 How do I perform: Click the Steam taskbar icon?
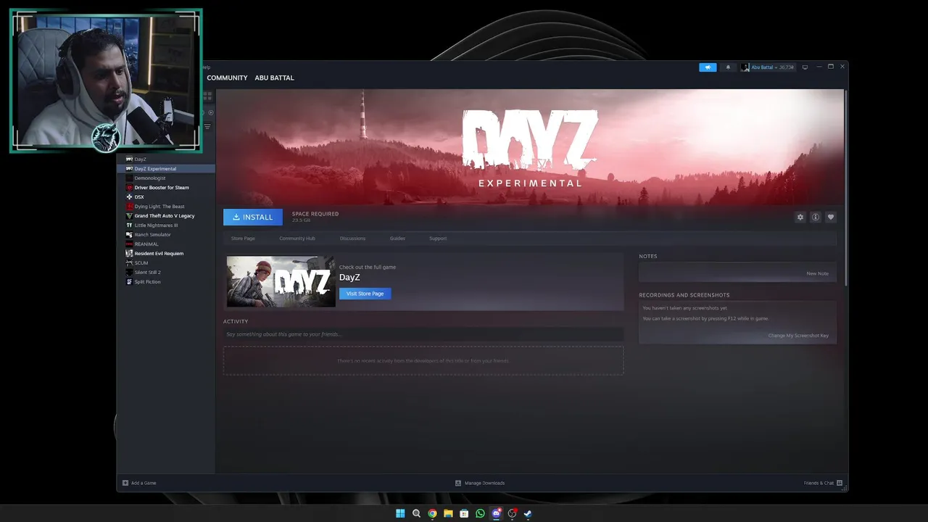528,513
